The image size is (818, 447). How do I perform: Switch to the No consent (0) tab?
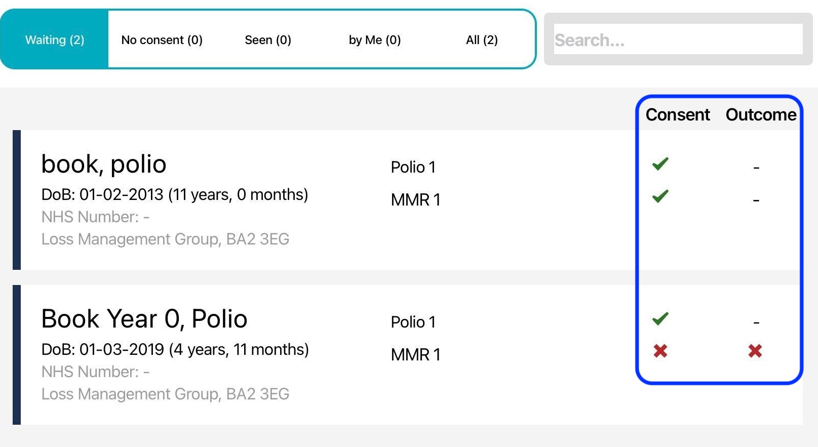coord(162,40)
